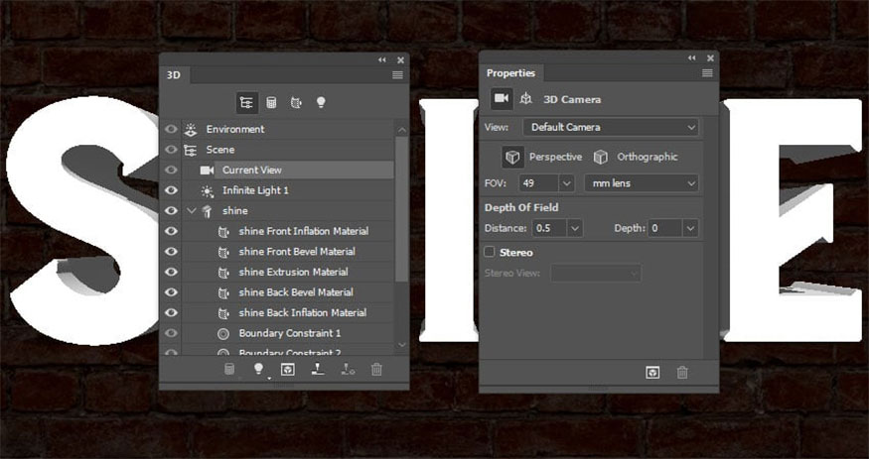Filter 3D panel by whole scene
The height and width of the screenshot is (459, 869).
point(246,102)
